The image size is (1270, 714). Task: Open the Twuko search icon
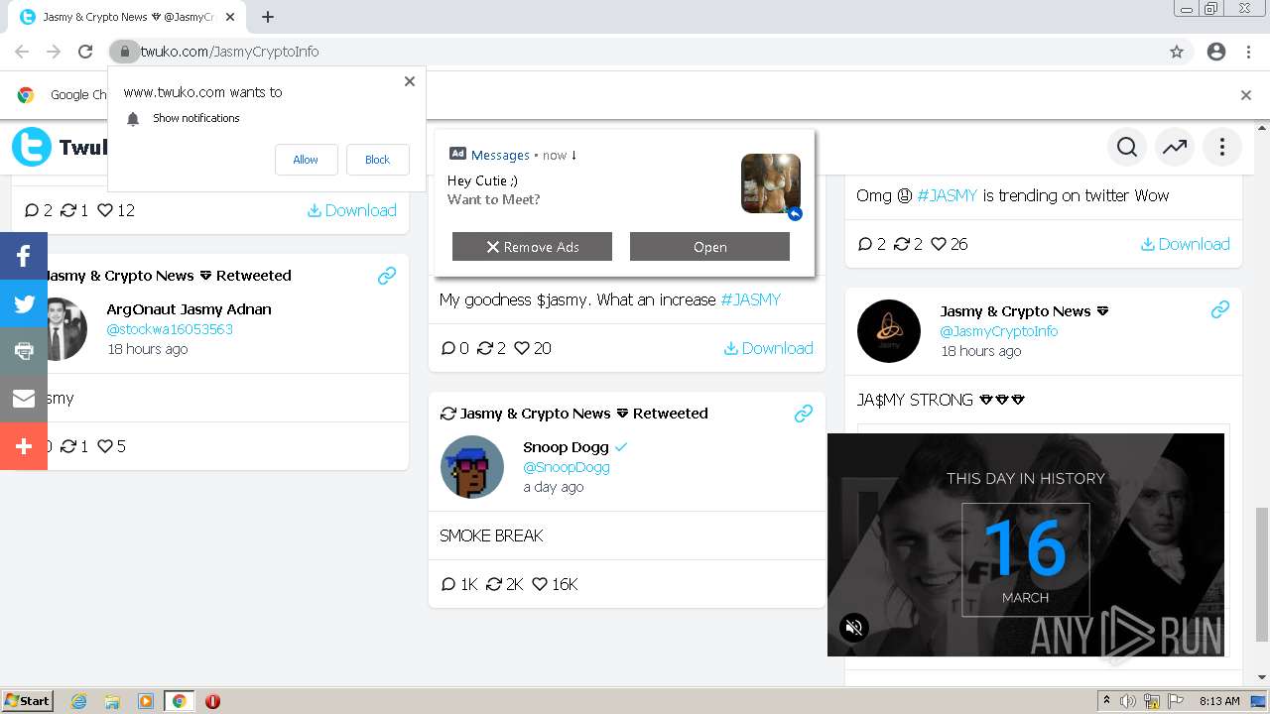coord(1127,148)
